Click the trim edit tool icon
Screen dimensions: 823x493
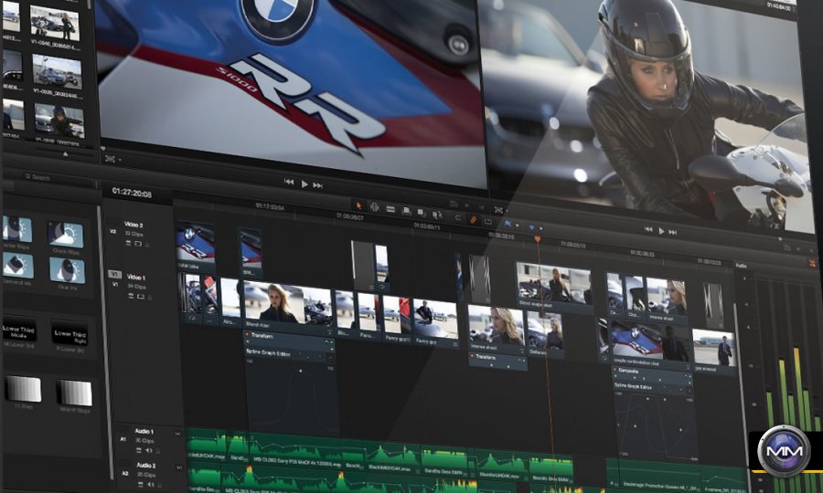click(x=373, y=207)
